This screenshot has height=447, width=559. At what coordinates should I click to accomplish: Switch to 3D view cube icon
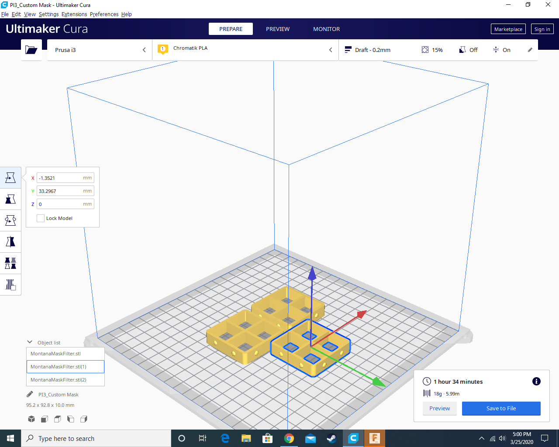[x=31, y=419]
